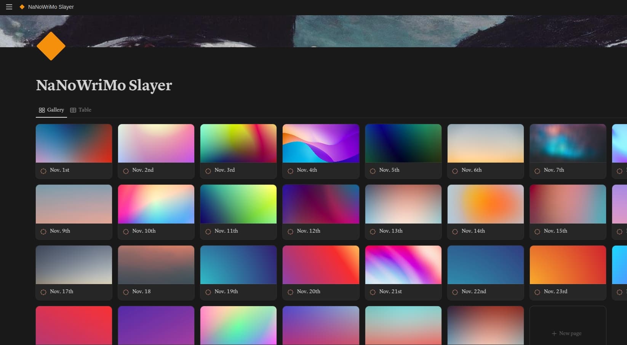Click the NaNoWriMo Slayer page heading

click(x=104, y=85)
